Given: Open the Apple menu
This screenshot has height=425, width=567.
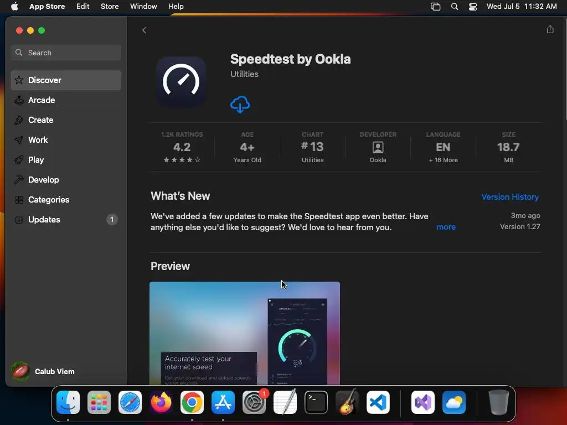Looking at the screenshot, I should 14,6.
